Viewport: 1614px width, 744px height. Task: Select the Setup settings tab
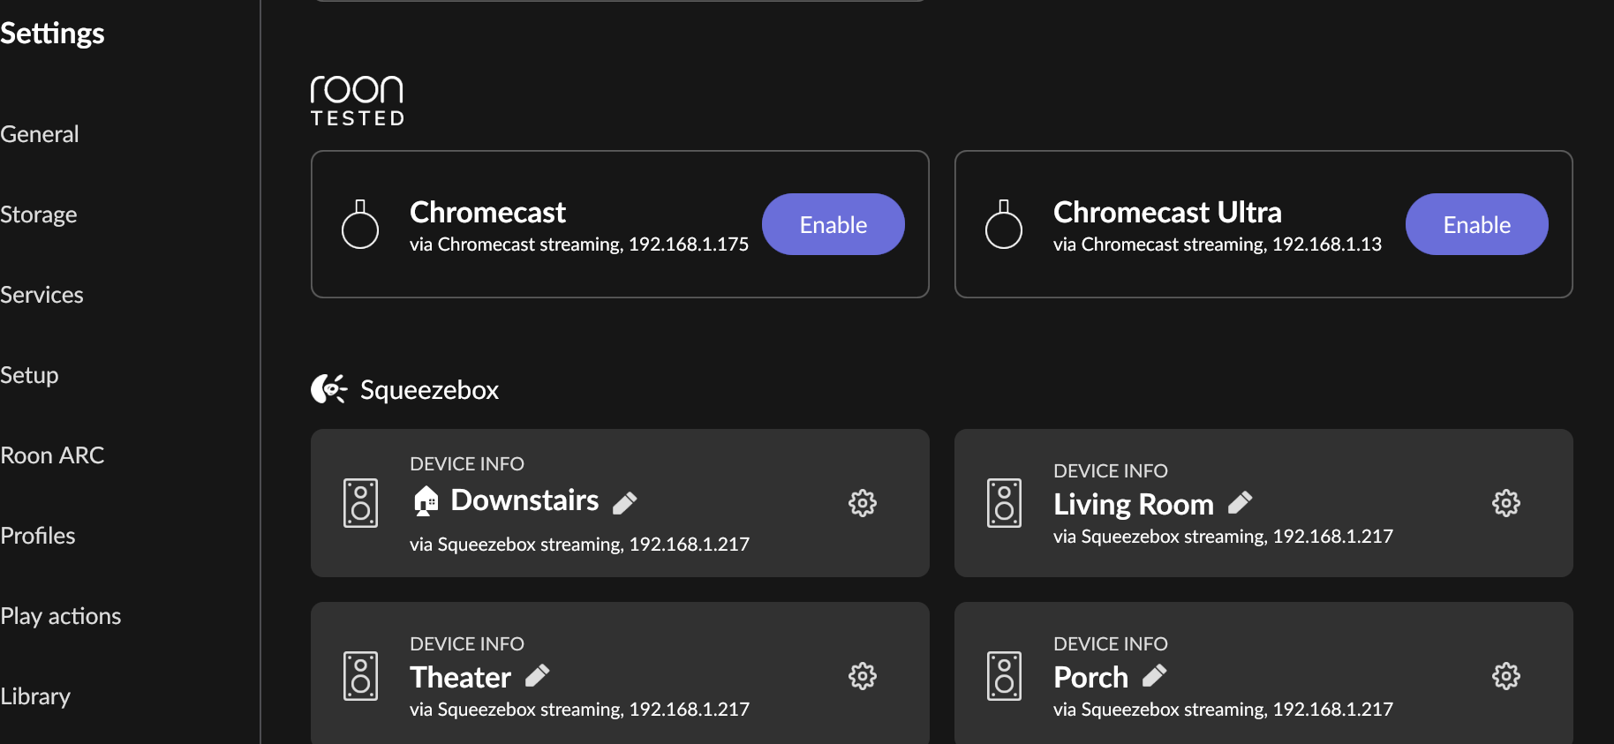coord(29,375)
